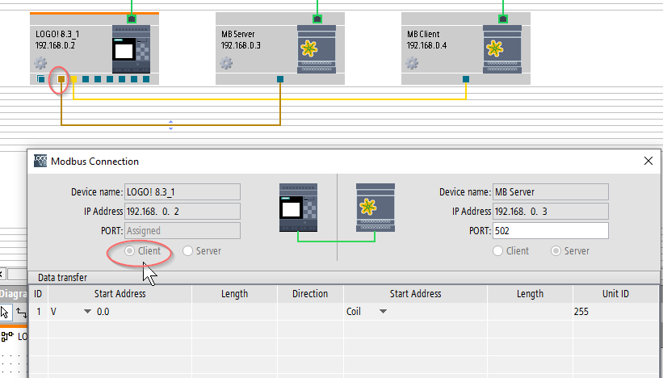663x378 pixels.
Task: Open the Coil address type dropdown
Action: (x=383, y=312)
